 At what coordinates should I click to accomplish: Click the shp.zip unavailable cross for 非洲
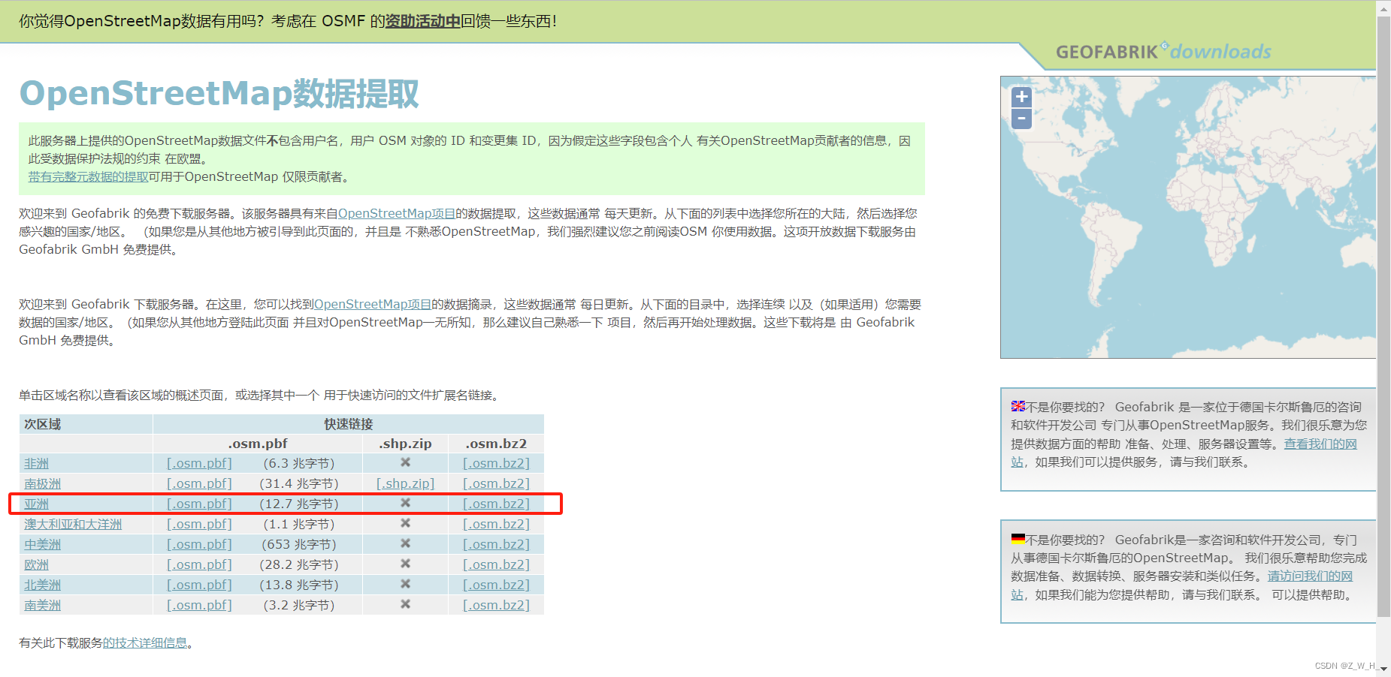click(x=405, y=462)
